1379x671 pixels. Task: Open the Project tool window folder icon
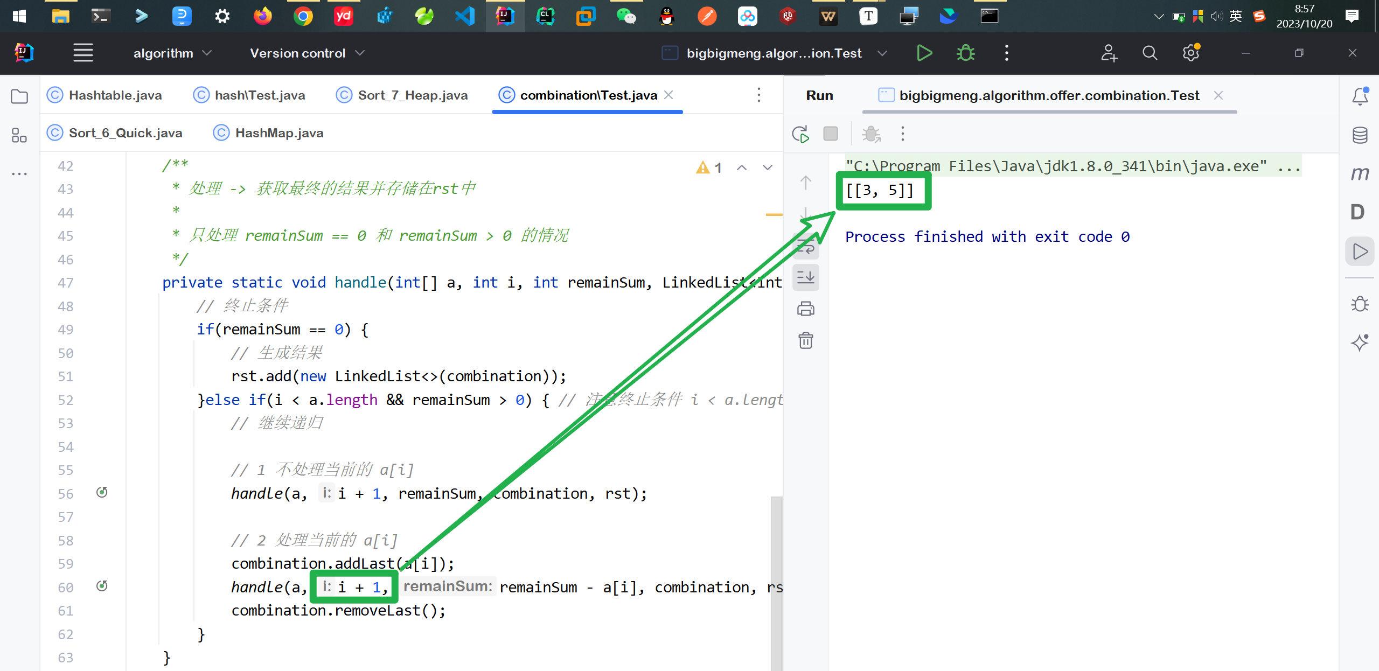click(x=19, y=96)
